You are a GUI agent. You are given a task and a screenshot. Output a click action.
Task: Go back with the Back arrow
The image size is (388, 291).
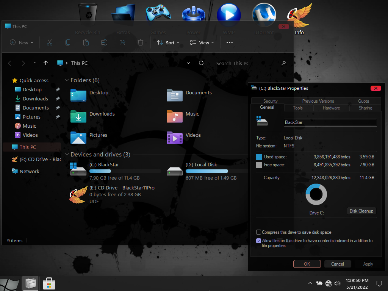pos(9,63)
